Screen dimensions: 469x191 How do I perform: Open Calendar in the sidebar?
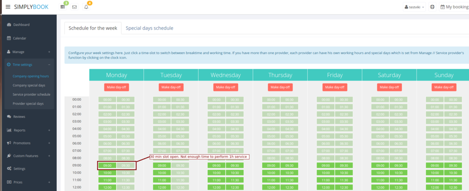tap(20, 38)
